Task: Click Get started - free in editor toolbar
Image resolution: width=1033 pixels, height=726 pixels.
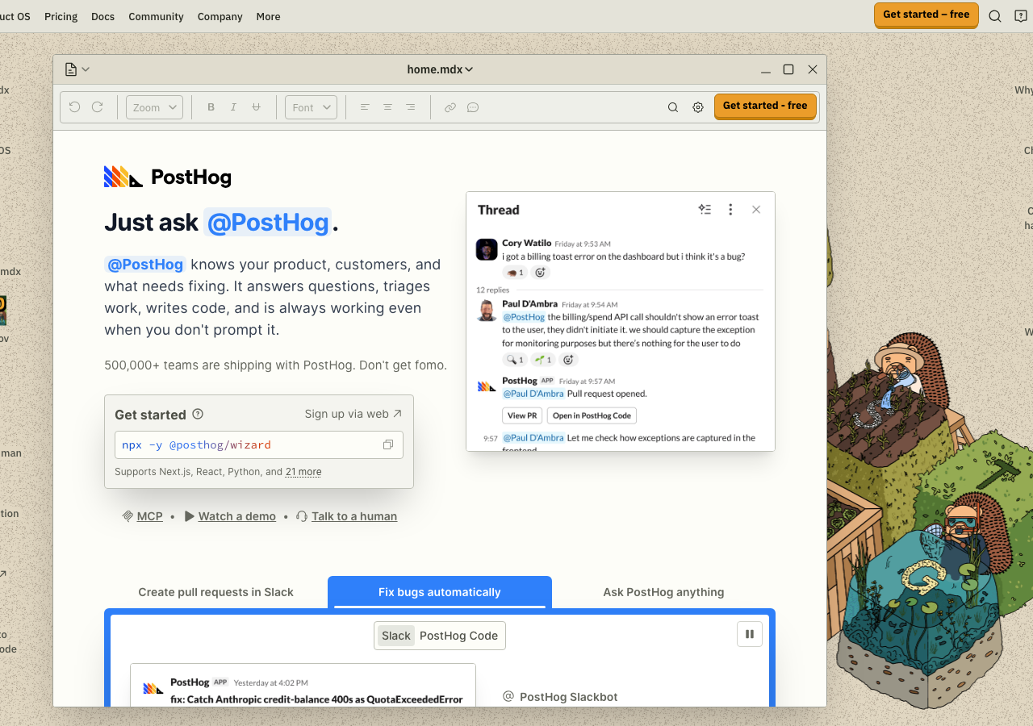Action: 765,106
